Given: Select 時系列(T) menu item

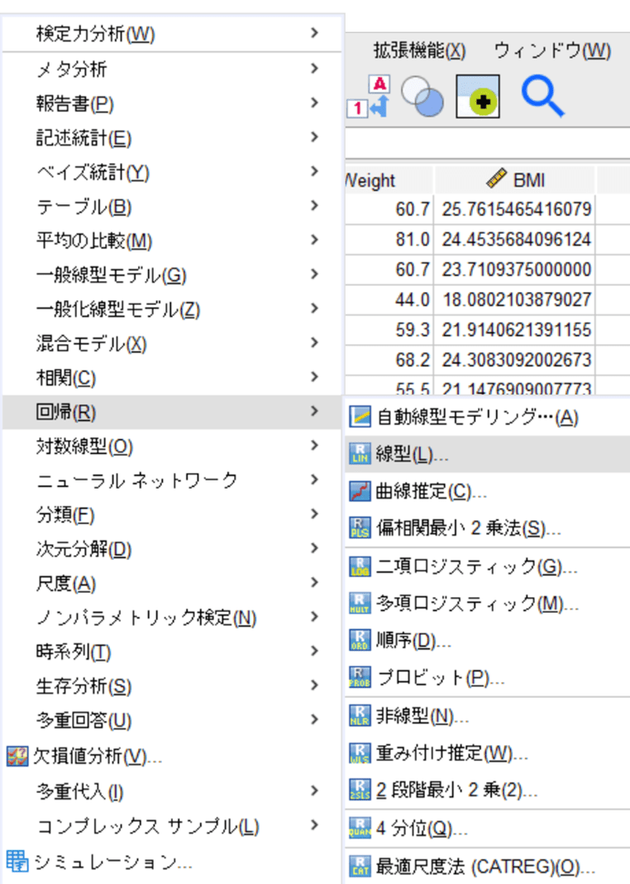Looking at the screenshot, I should [173, 652].
